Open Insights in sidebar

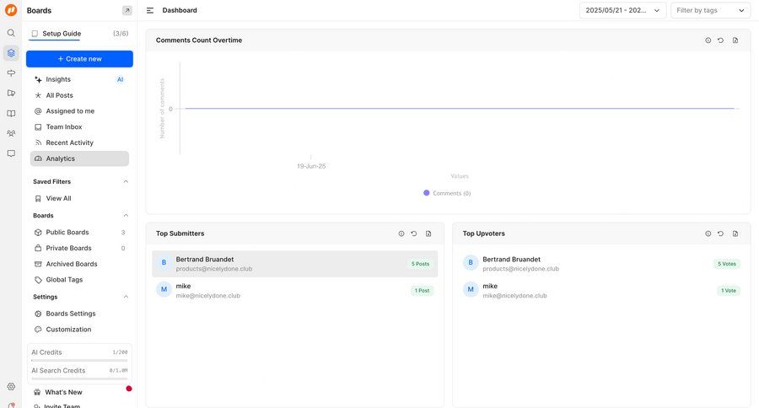[79, 79]
